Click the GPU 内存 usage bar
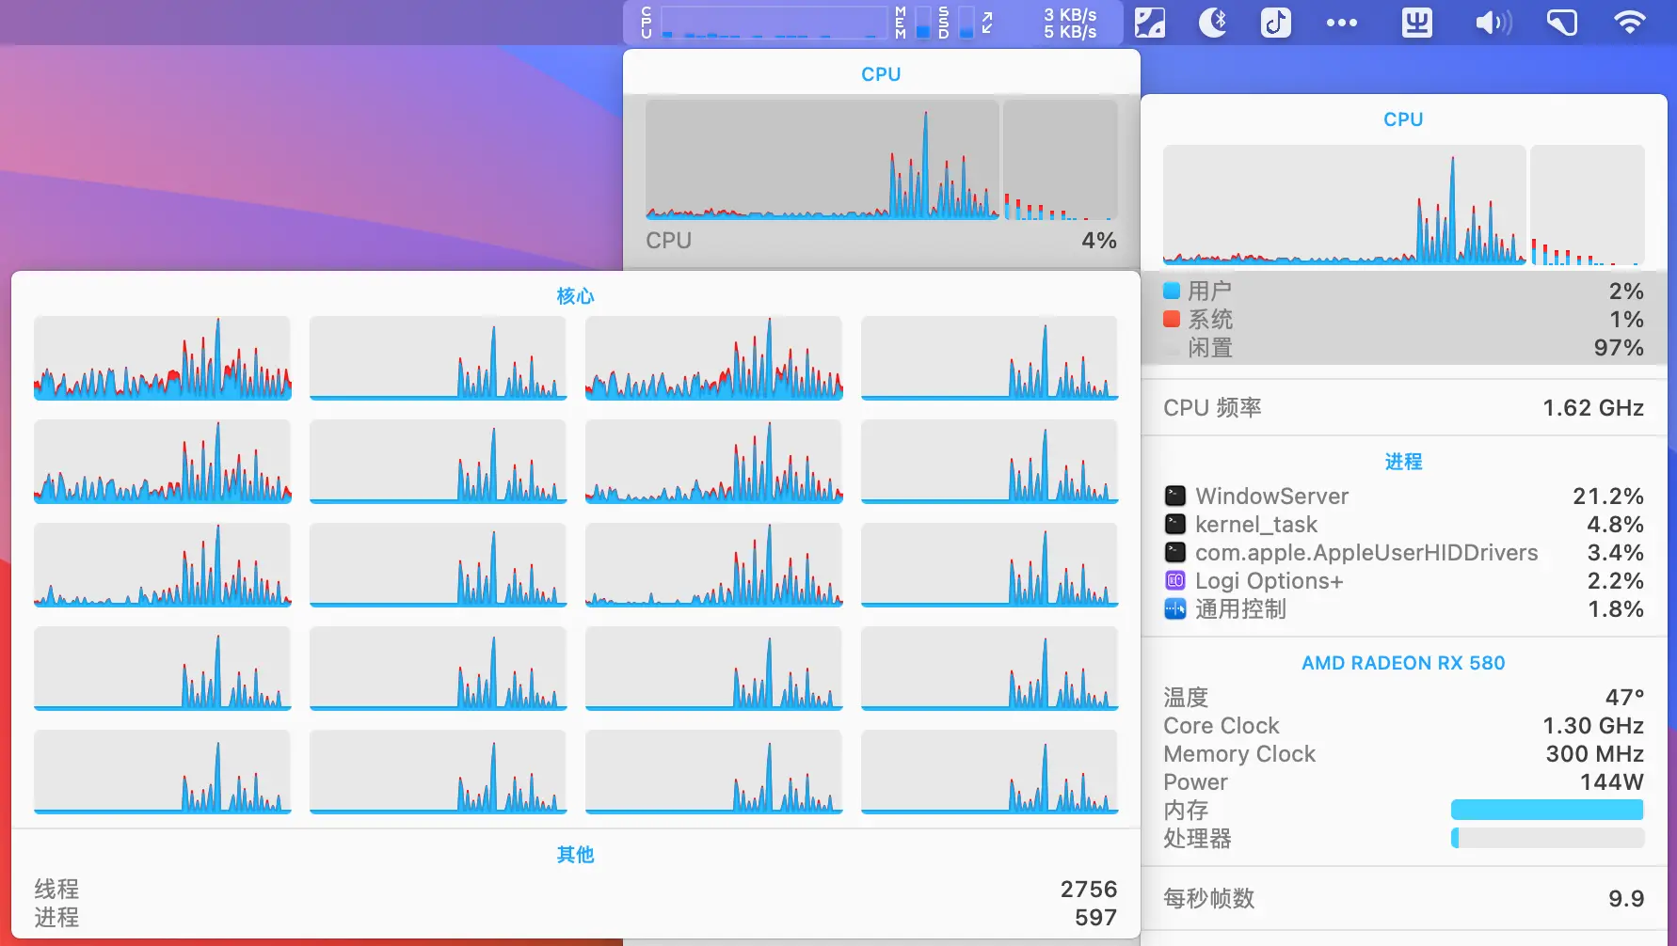 (1547, 810)
